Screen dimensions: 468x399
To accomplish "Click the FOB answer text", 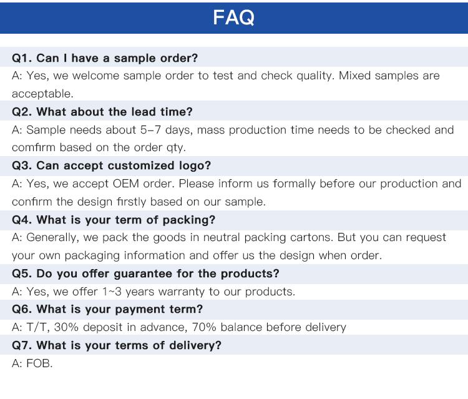I will click(x=32, y=363).
